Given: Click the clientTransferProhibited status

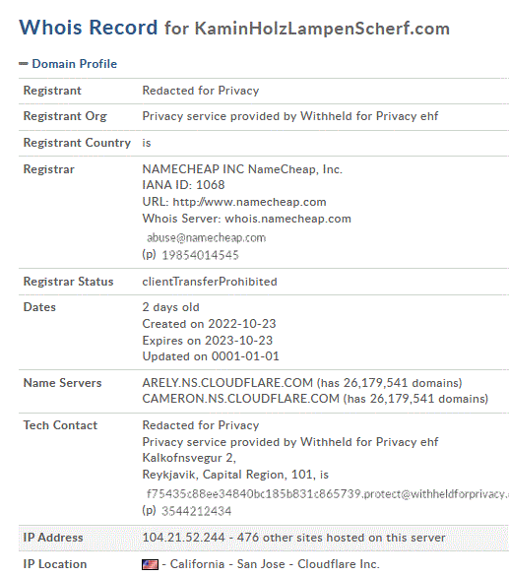Looking at the screenshot, I should pos(210,282).
